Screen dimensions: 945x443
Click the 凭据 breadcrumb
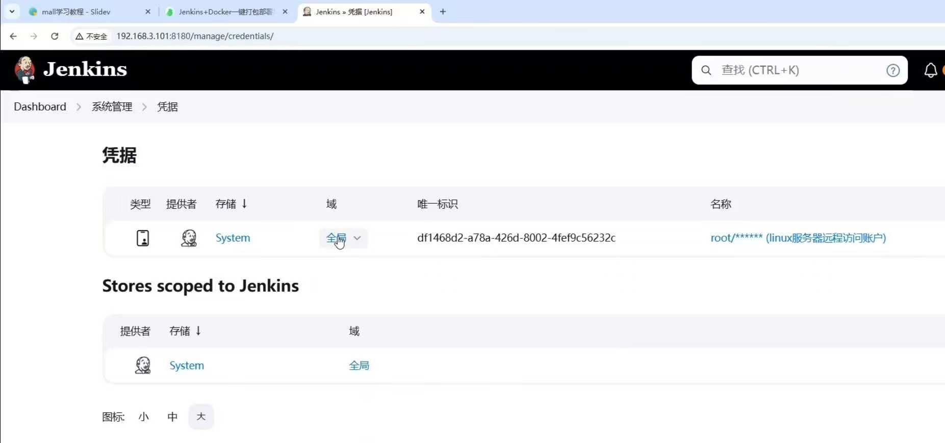point(167,106)
